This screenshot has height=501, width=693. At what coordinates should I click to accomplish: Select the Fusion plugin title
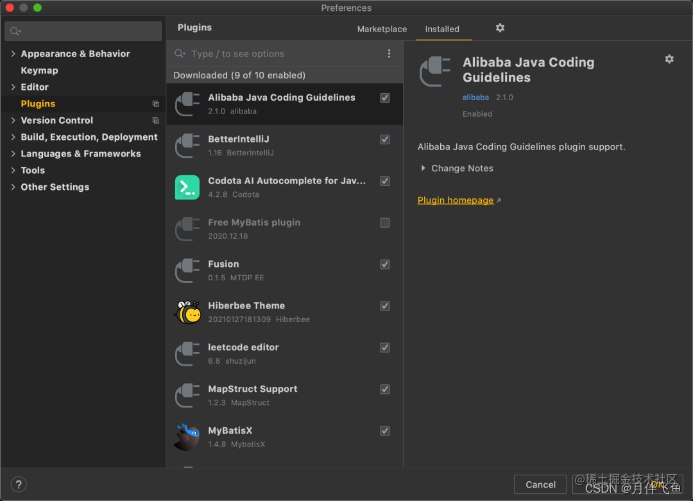click(223, 264)
